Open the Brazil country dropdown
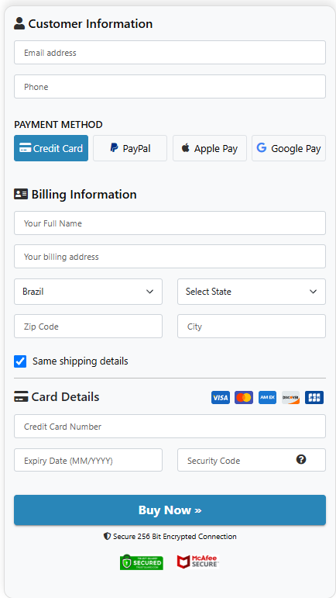Viewport: 336px width, 598px height. (88, 292)
